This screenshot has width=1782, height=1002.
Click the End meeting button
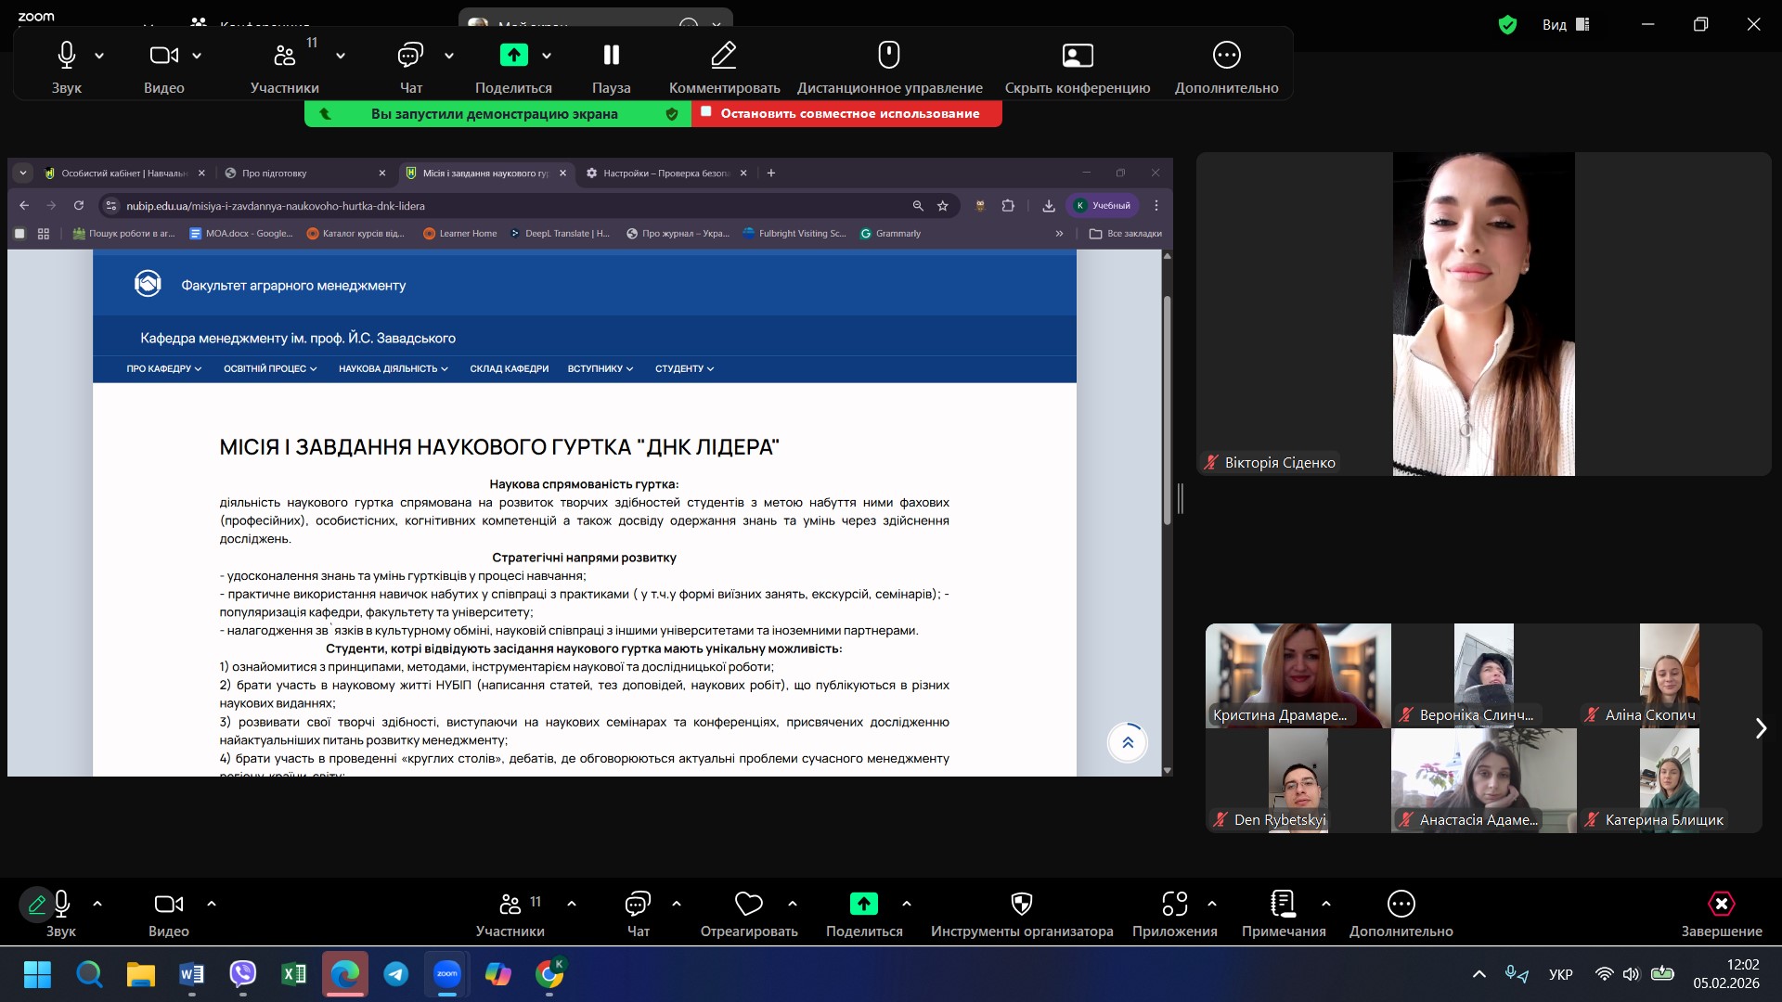pyautogui.click(x=1721, y=911)
